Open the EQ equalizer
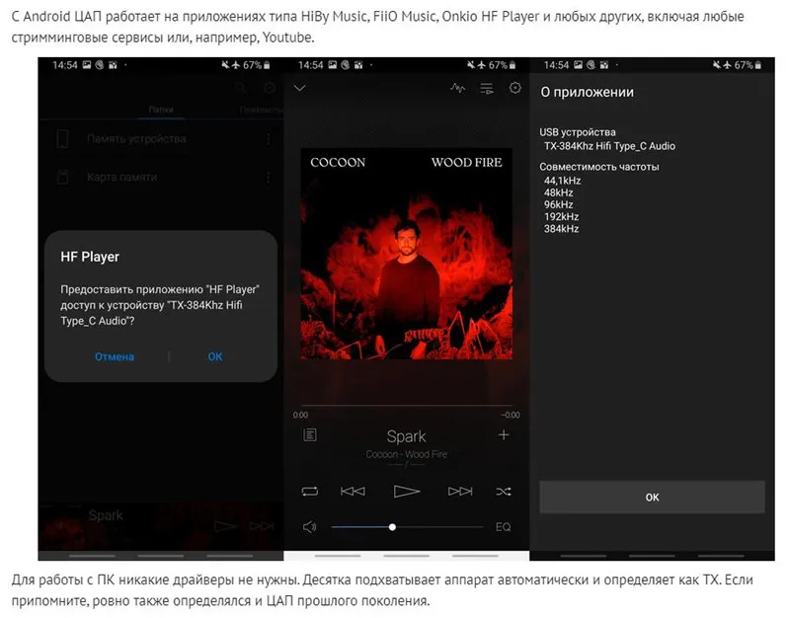 pos(503,527)
